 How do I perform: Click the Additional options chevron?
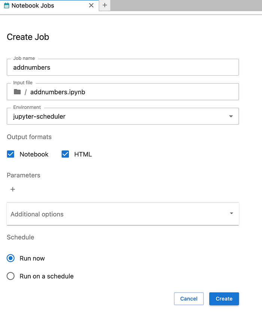tap(231, 213)
